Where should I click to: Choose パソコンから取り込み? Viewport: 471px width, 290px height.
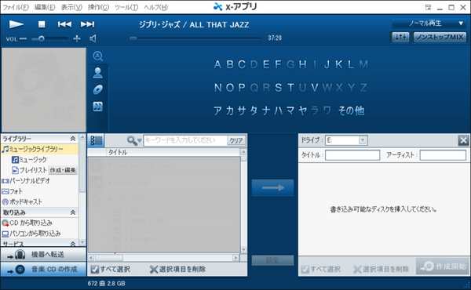click(x=31, y=234)
